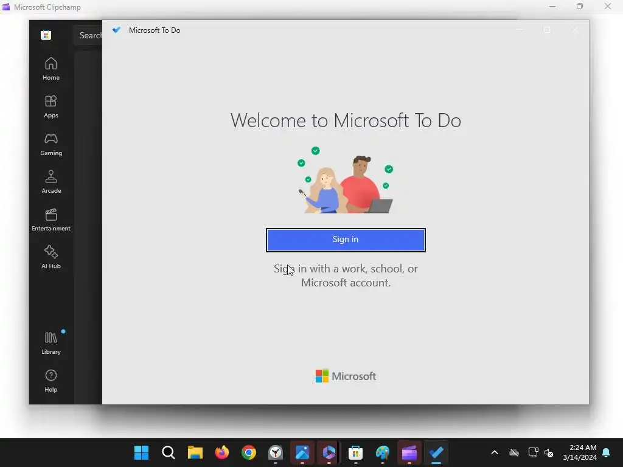623x467 pixels.
Task: Open the Clock app on taskbar
Action: click(276, 452)
